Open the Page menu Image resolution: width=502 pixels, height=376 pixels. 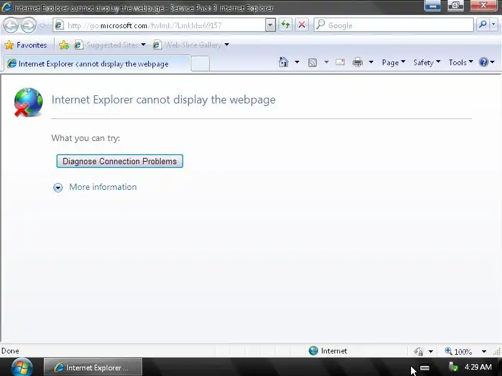tap(393, 62)
